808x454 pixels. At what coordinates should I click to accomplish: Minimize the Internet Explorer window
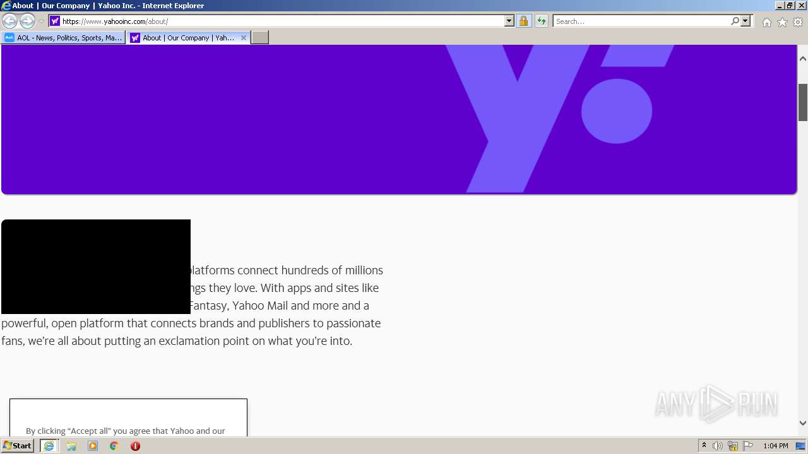(x=780, y=6)
